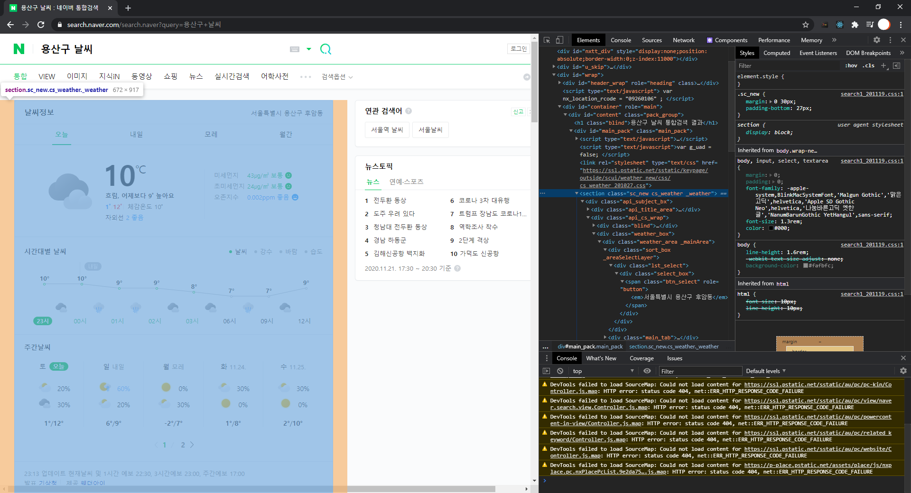Open DevTools settings gear icon

(877, 40)
